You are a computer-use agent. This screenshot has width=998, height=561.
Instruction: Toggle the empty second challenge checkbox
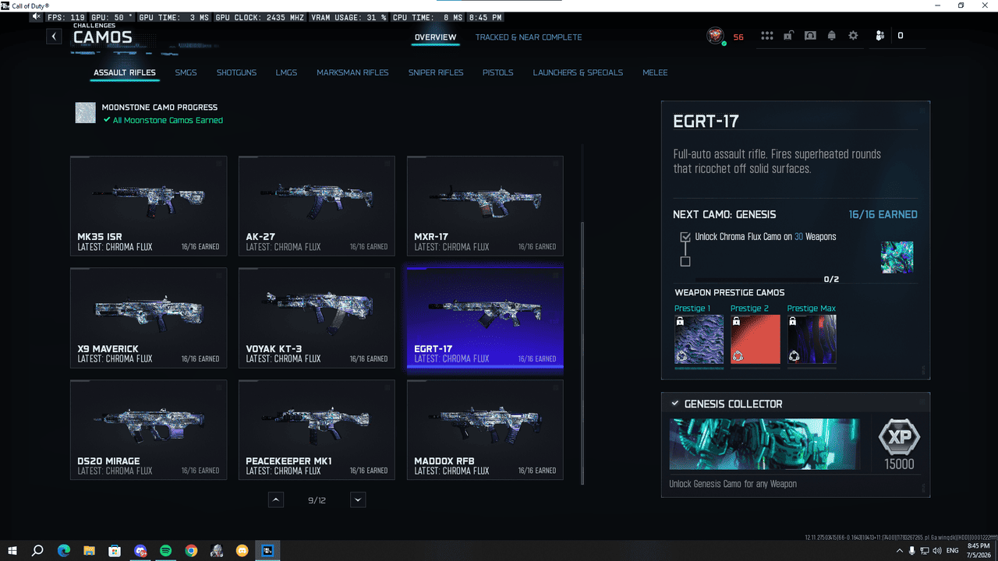click(x=685, y=261)
